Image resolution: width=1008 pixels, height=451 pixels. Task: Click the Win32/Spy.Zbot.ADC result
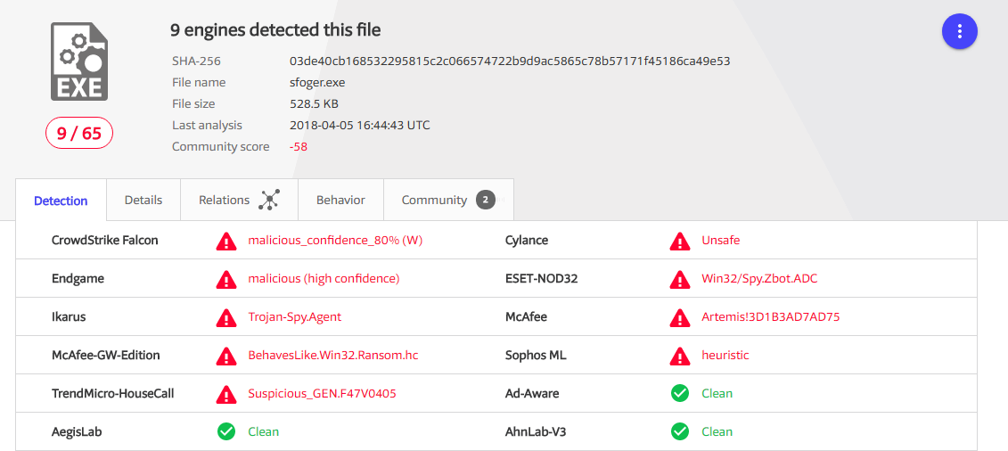(x=760, y=278)
